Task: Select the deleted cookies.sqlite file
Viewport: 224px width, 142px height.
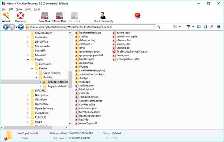Action: pyautogui.click(x=85, y=104)
